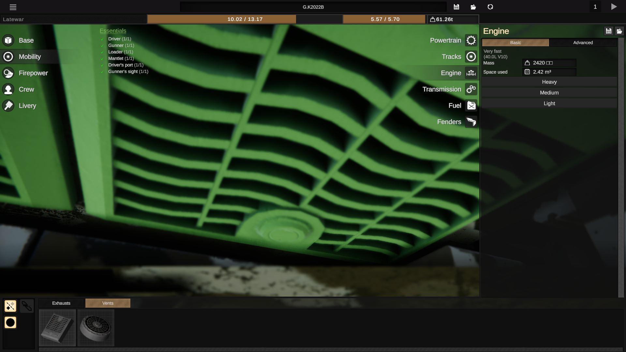The height and width of the screenshot is (352, 626).
Task: Click the Essentials heading link
Action: (x=113, y=31)
